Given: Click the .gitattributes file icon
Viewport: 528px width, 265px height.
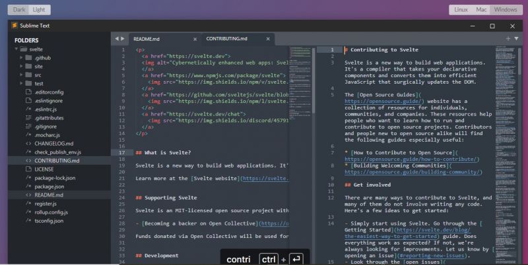Looking at the screenshot, I should click(x=28, y=118).
